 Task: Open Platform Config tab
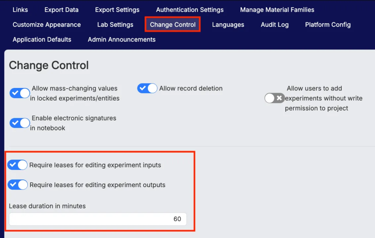point(328,25)
